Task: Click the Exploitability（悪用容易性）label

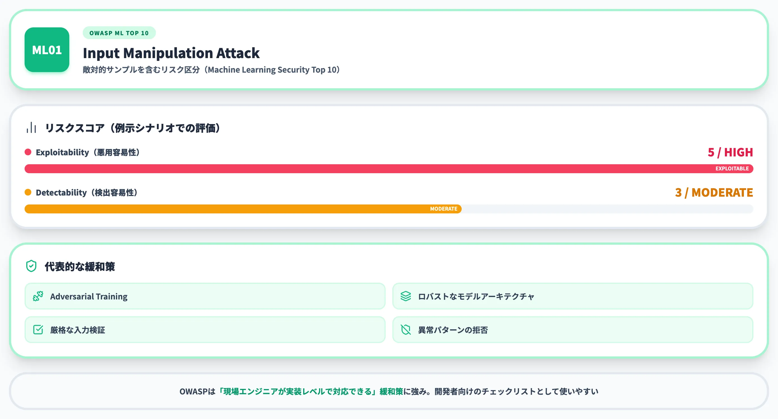Action: click(88, 153)
